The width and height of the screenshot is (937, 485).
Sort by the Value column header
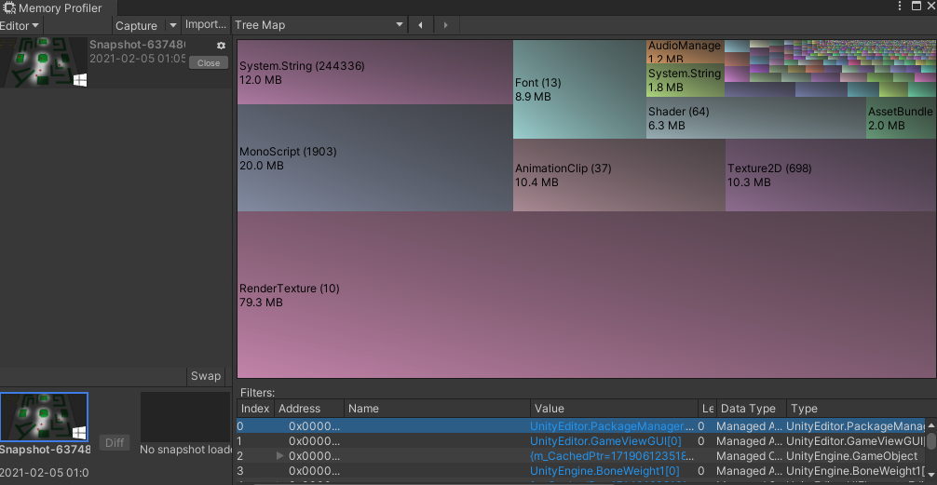tap(614, 409)
